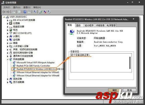The width and height of the screenshot is (145, 105).
Task: Expand the IDE ATA/ATAPI 控制器 node
Action: 8,20
